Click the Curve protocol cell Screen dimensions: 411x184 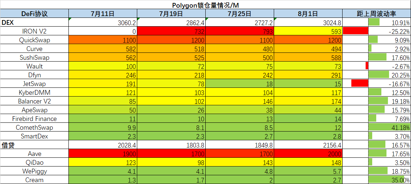click(x=34, y=49)
